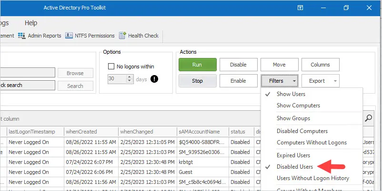Open the Health Check tool icon
The image size is (382, 191).
[x=122, y=36]
